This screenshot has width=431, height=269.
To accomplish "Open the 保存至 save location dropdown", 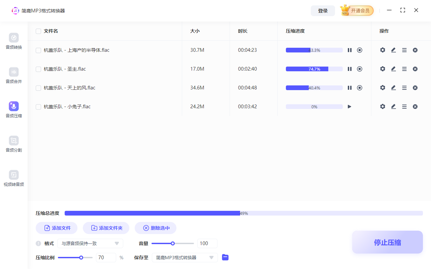I will click(x=185, y=258).
